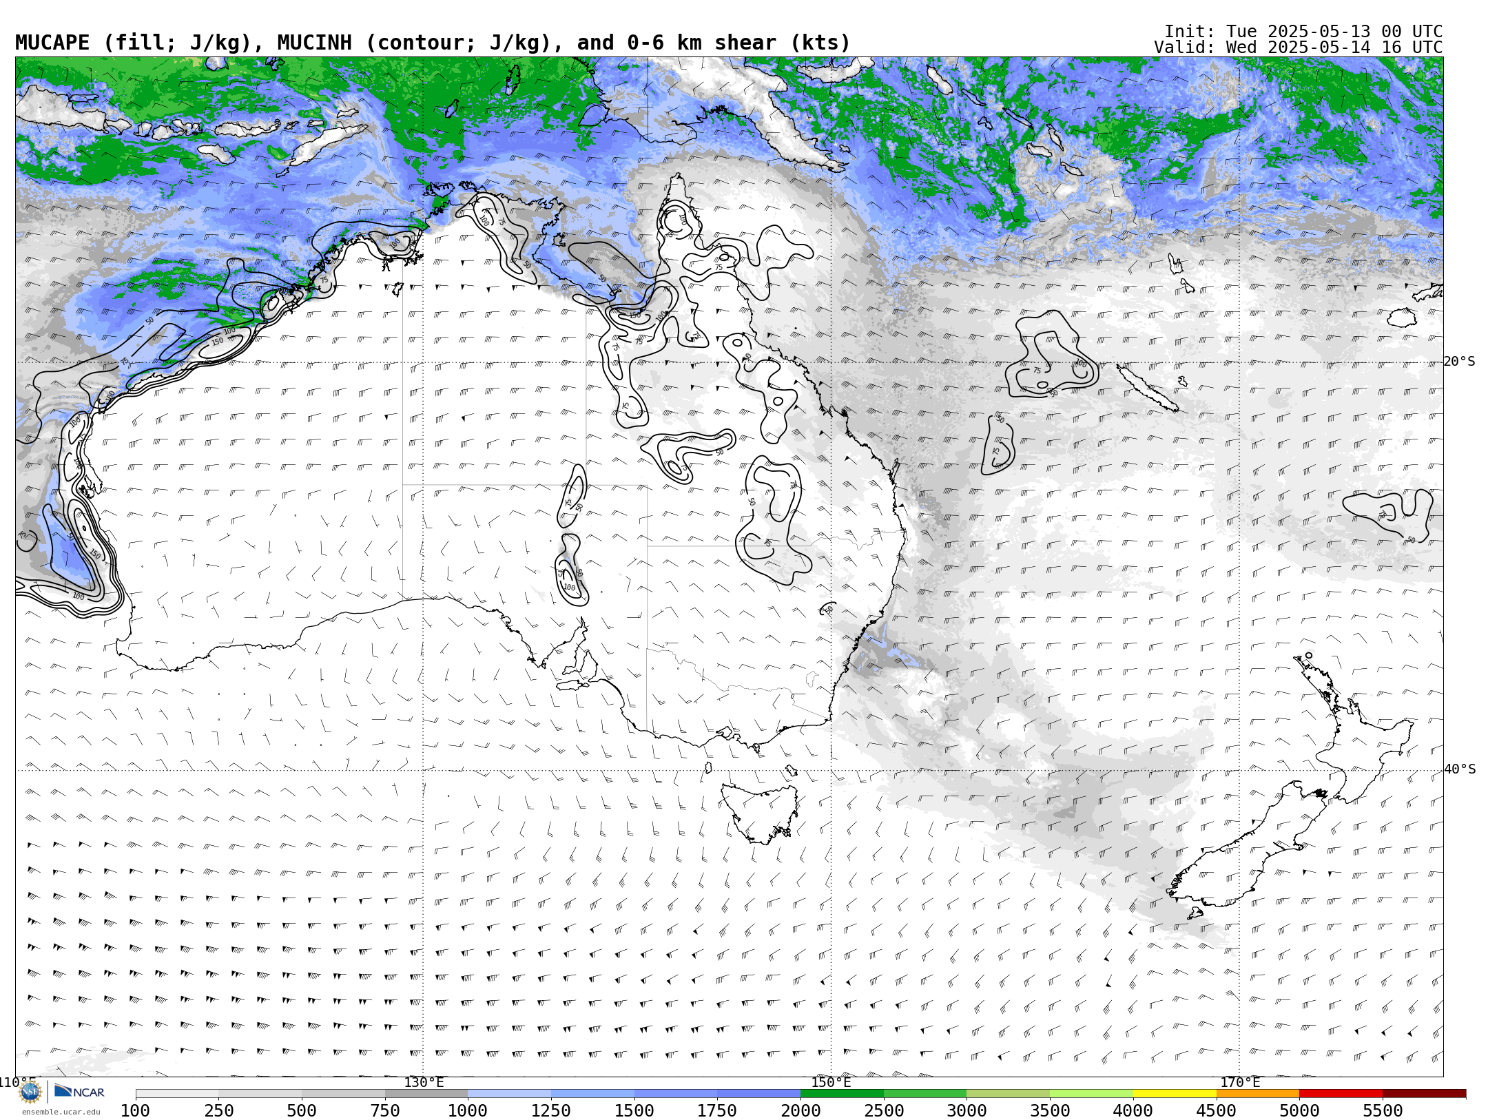
Task: Select the bright red 5000–5500 colorbar swatch
Action: pyautogui.click(x=1341, y=1094)
